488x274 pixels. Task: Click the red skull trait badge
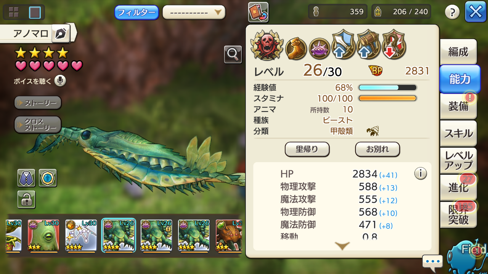point(267,45)
